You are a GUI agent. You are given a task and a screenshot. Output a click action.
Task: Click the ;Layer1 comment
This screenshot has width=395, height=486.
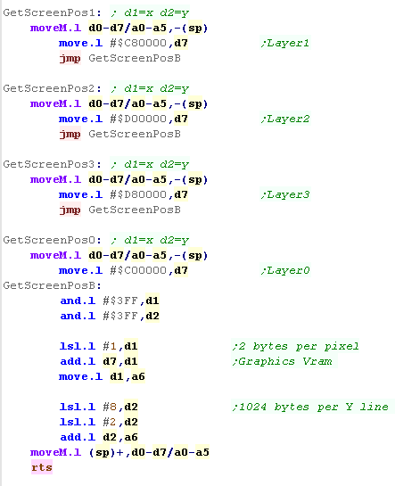pos(285,43)
